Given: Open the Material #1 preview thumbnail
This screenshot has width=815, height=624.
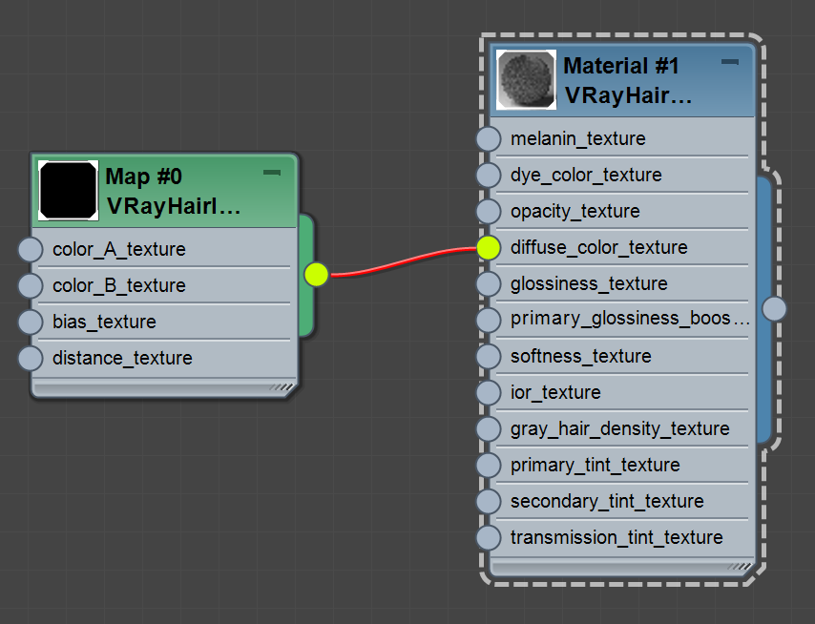Looking at the screenshot, I should [526, 79].
